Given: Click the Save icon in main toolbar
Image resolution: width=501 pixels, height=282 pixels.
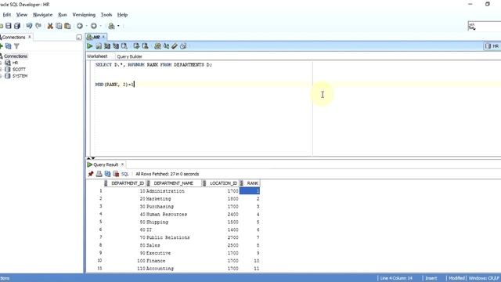Looking at the screenshot, I should click(x=9, y=26).
